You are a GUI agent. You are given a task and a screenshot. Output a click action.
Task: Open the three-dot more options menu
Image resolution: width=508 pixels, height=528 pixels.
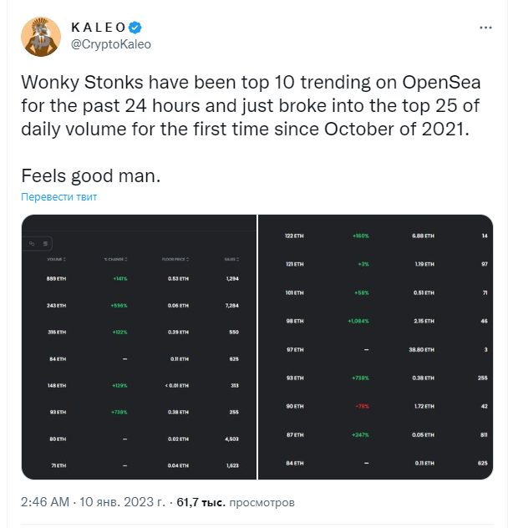(x=485, y=28)
